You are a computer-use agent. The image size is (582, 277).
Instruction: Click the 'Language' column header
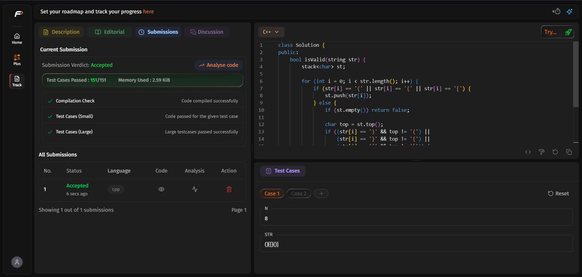click(119, 171)
